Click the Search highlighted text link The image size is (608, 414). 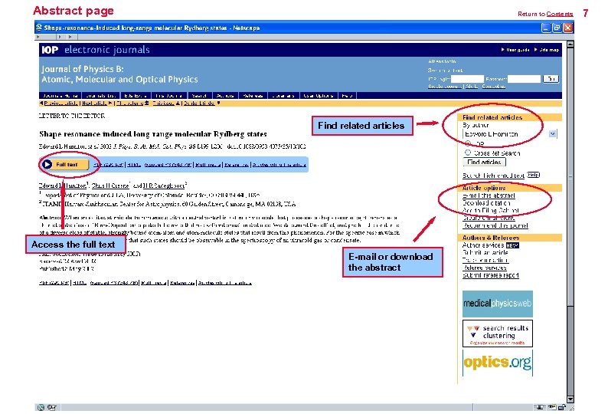494,176
